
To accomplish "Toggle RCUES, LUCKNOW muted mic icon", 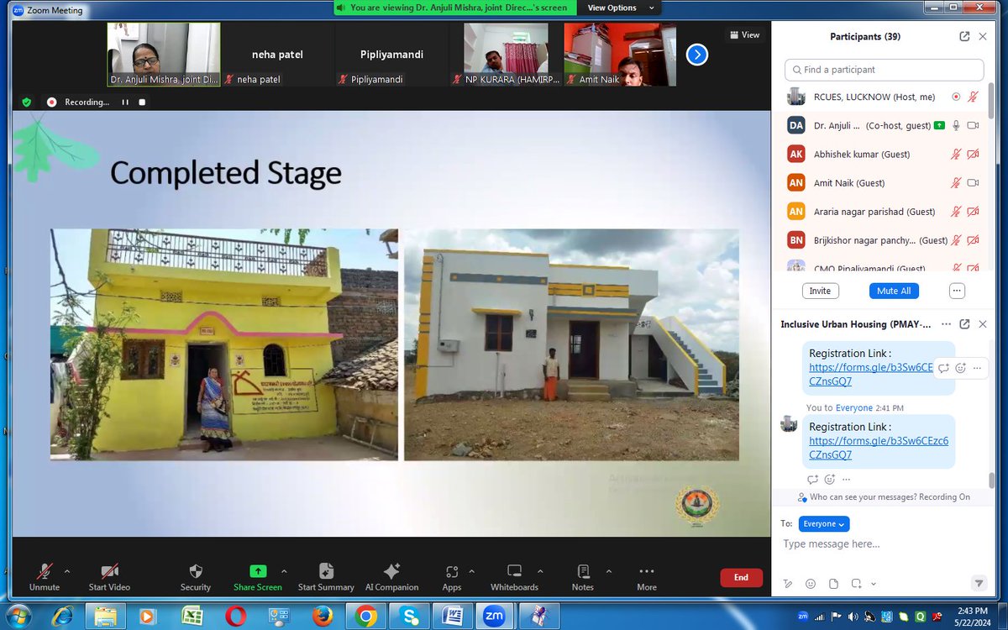I will (973, 97).
